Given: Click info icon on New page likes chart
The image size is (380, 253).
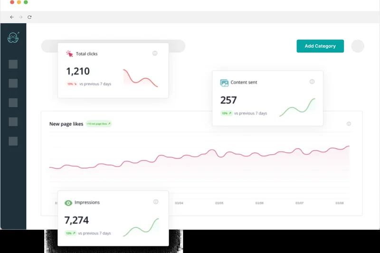Looking at the screenshot, I should tap(349, 124).
